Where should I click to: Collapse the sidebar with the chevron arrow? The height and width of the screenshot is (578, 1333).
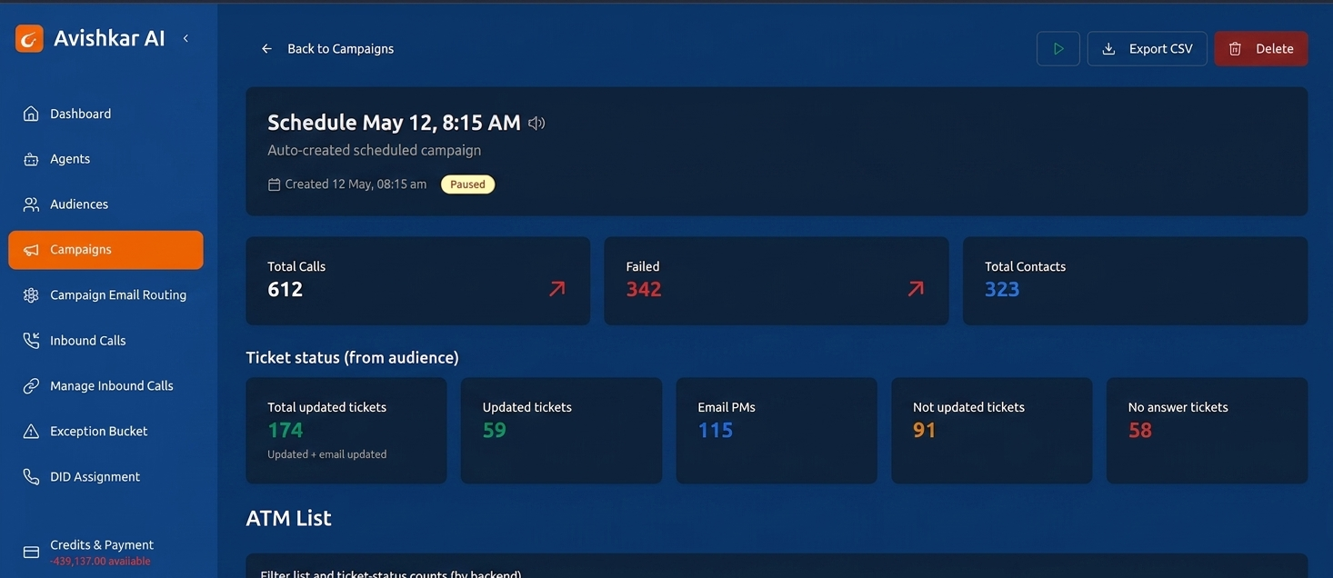pos(185,38)
